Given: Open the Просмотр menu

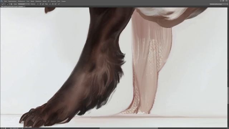Looking at the screenshot, I should point(53,1).
